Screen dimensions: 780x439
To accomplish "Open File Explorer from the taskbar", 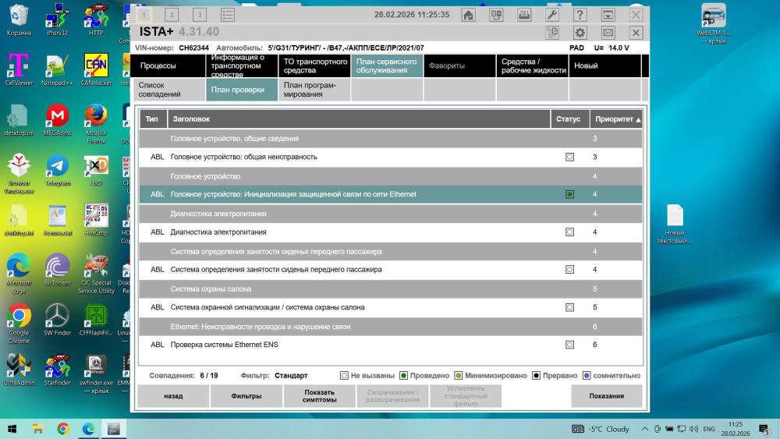I will point(37,429).
